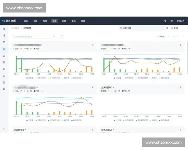Click the highlighted blue sidebar icon

[x=4, y=49]
